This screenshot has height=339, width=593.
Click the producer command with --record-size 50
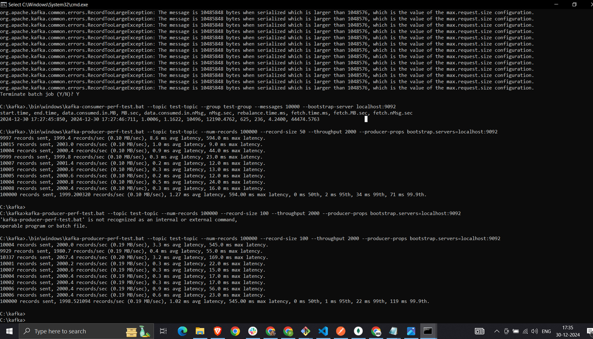pyautogui.click(x=249, y=132)
